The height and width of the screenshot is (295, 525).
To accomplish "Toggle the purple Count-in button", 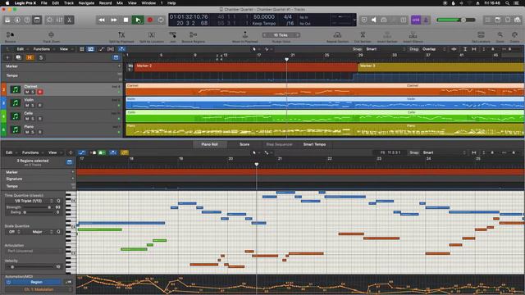I will click(x=416, y=20).
